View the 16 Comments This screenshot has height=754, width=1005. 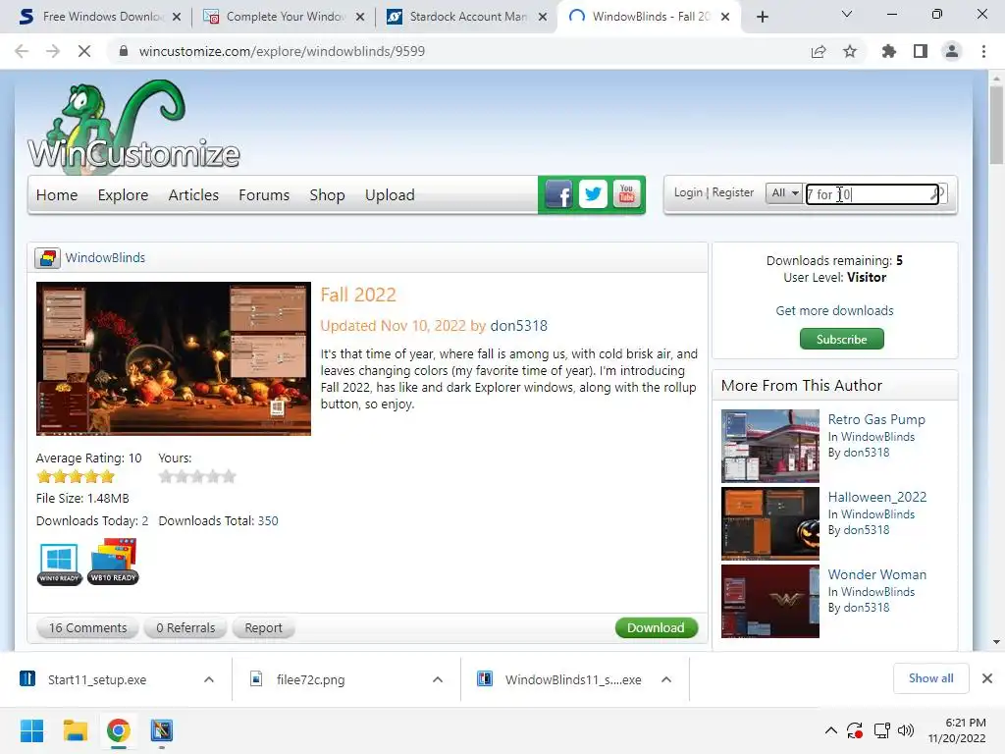tap(87, 627)
